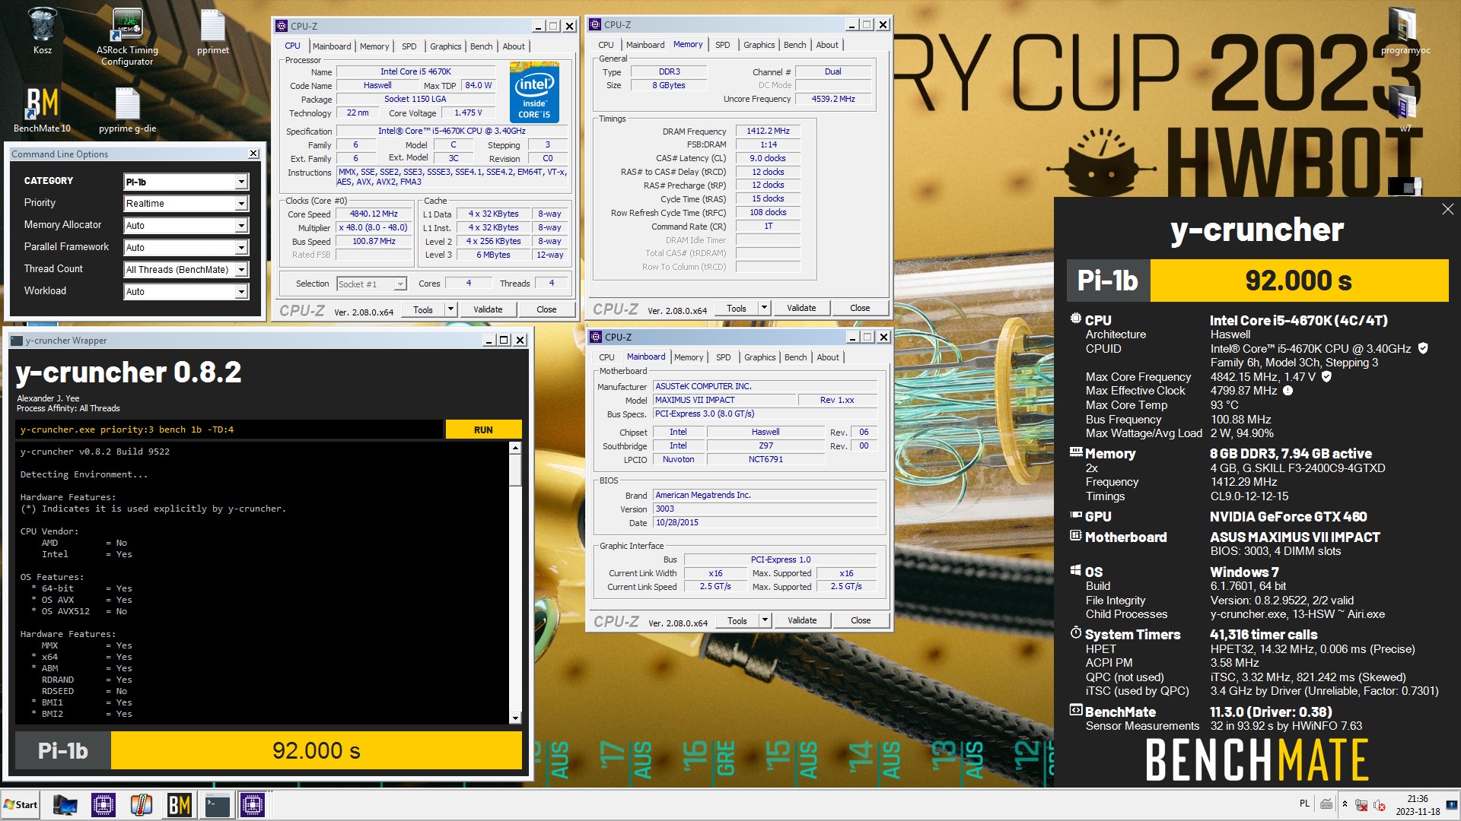
Task: Open the on-screen keyboard language bar icon
Action: click(x=1326, y=804)
